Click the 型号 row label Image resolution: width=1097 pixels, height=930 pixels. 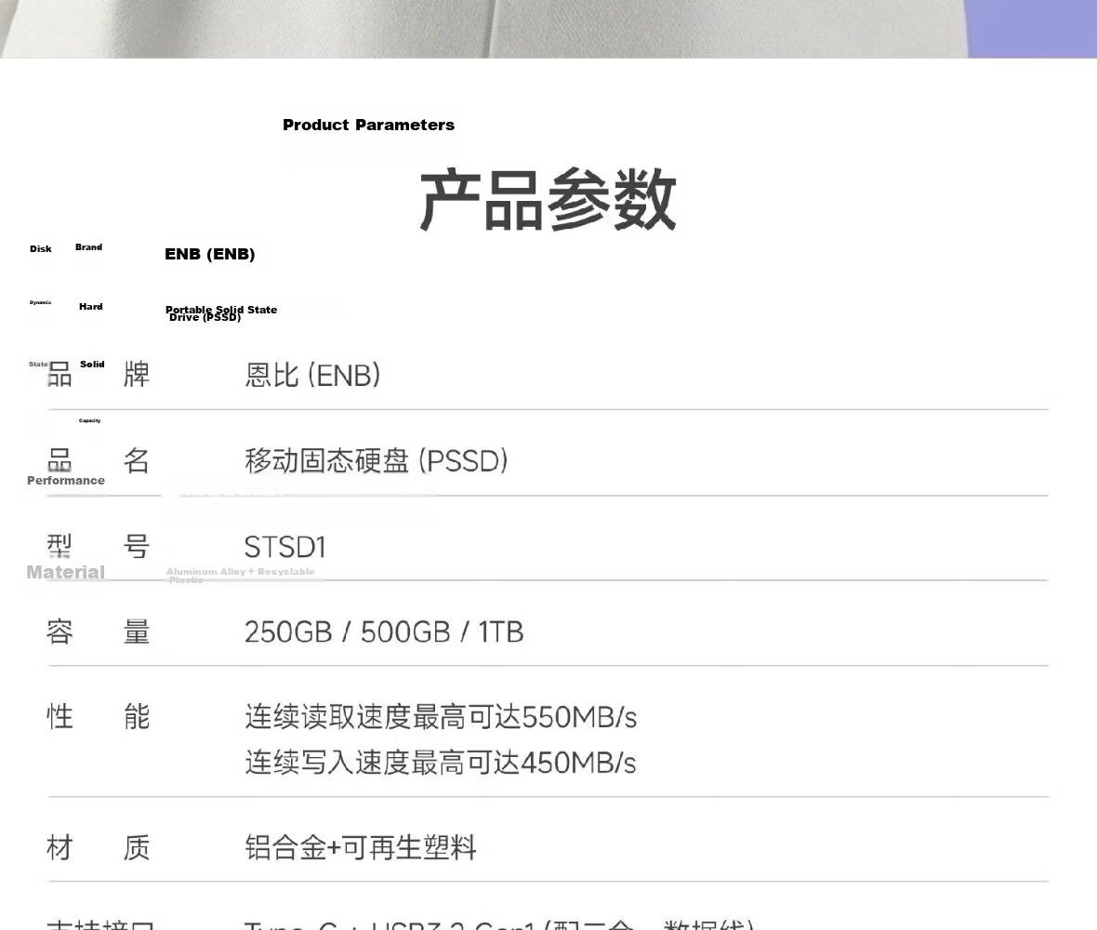pyautogui.click(x=98, y=547)
